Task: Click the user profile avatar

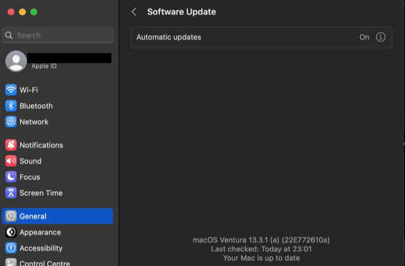Action: 16,61
